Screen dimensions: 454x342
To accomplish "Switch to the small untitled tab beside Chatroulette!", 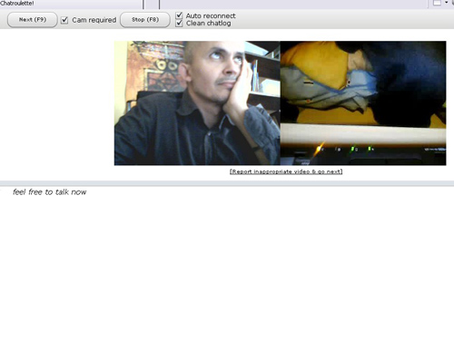I will click(x=152, y=4).
